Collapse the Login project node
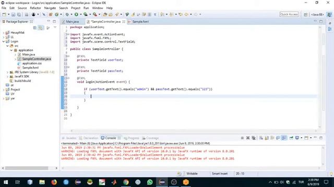Viewport: 334px width, 187px height. point(4,42)
